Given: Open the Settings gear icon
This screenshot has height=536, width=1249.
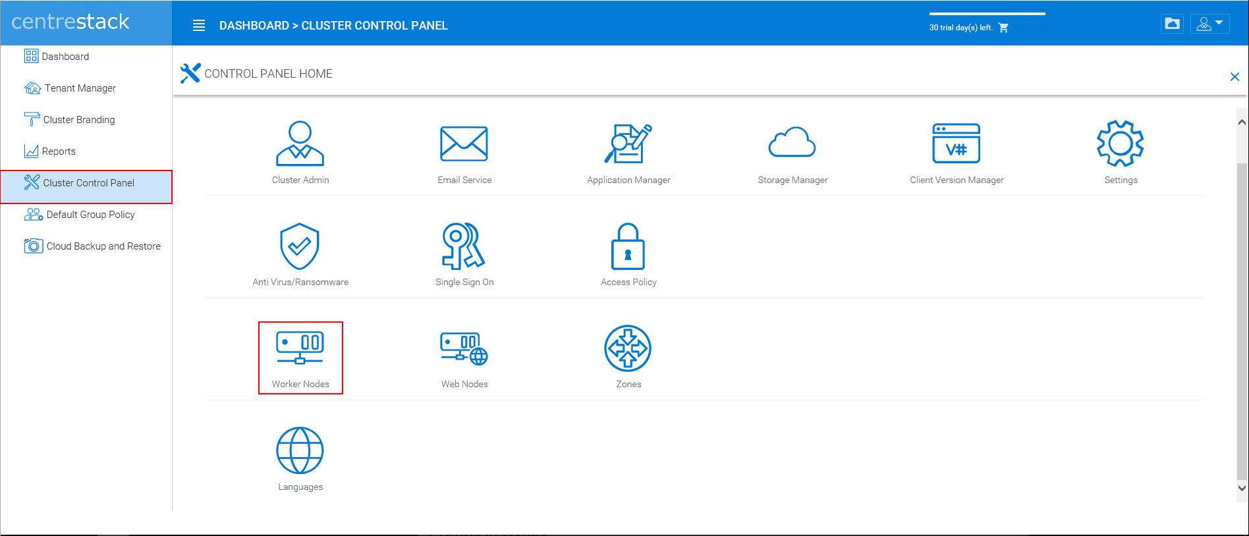Looking at the screenshot, I should [1121, 144].
